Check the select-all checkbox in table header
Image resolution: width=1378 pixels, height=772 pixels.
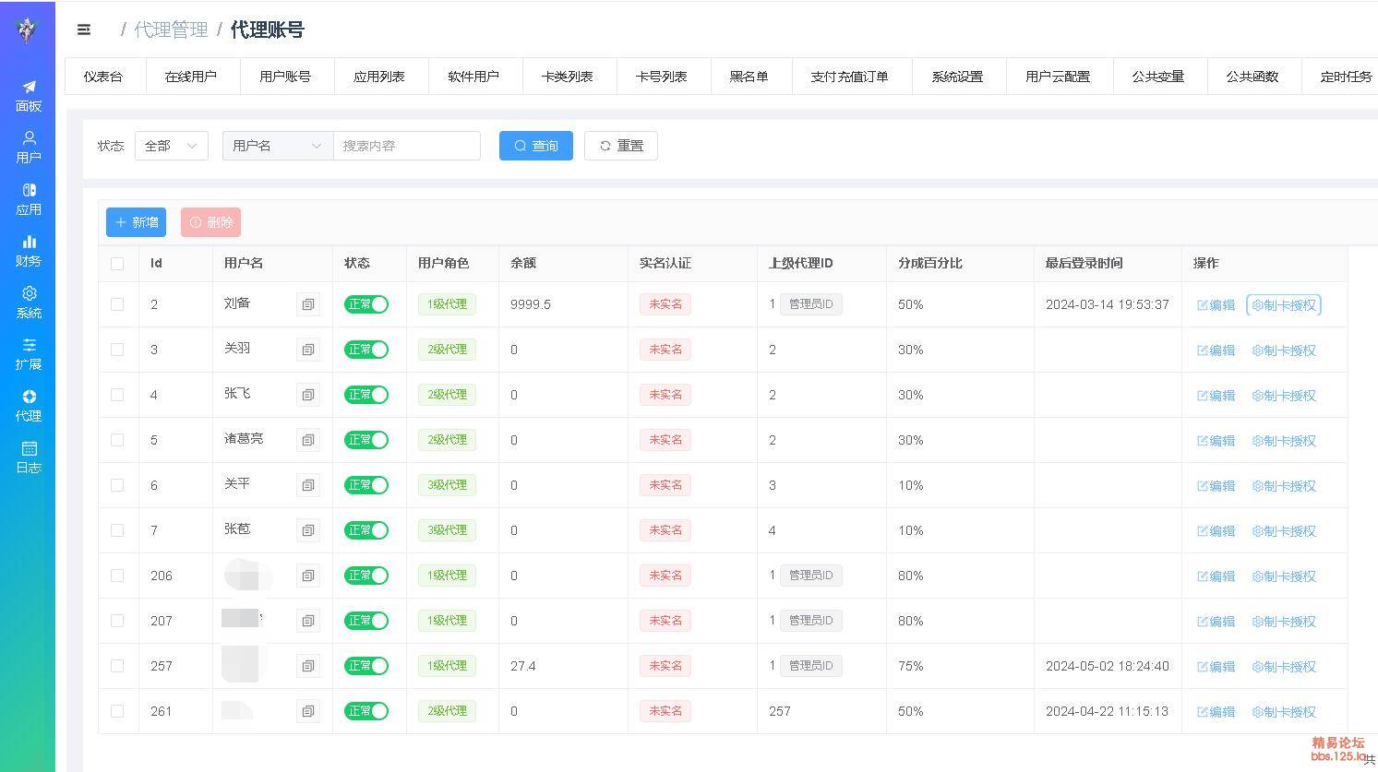tap(117, 264)
